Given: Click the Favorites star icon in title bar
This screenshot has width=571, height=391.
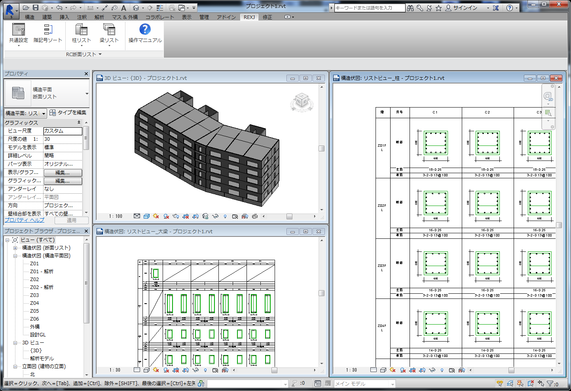Looking at the screenshot, I should (438, 8).
